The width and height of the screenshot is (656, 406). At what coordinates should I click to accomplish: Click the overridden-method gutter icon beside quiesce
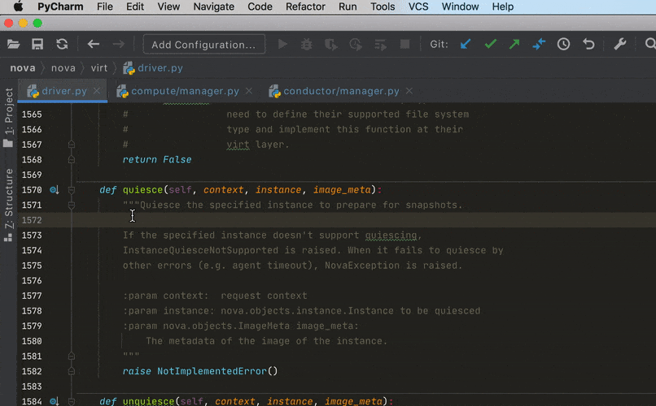click(x=54, y=190)
